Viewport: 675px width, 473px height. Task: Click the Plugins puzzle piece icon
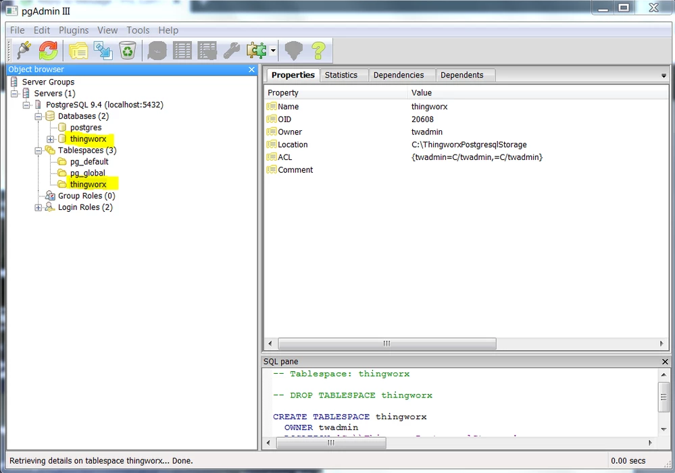tap(257, 51)
